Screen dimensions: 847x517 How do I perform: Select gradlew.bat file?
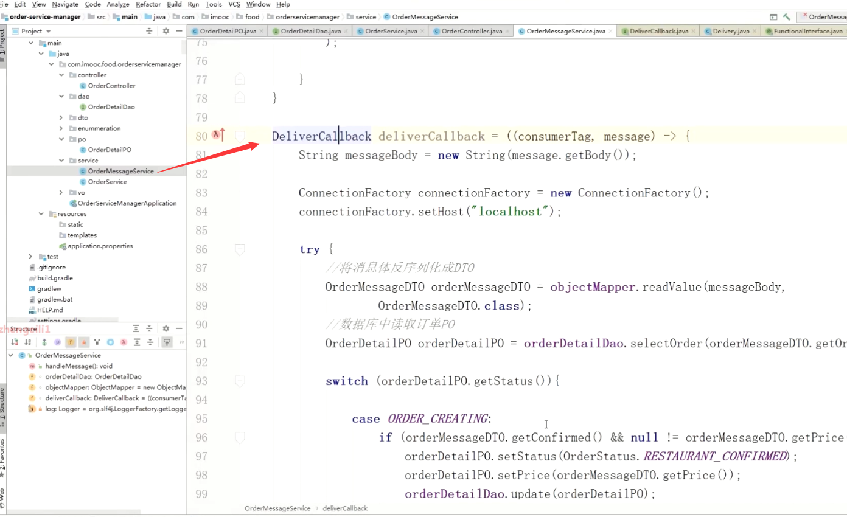pos(50,299)
